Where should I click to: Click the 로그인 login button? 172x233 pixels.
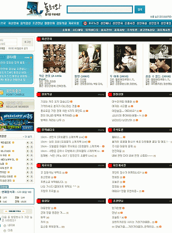pos(28,42)
